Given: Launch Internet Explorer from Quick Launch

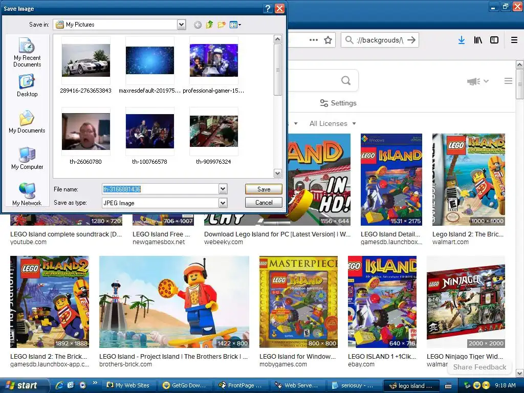Looking at the screenshot, I should (x=59, y=385).
